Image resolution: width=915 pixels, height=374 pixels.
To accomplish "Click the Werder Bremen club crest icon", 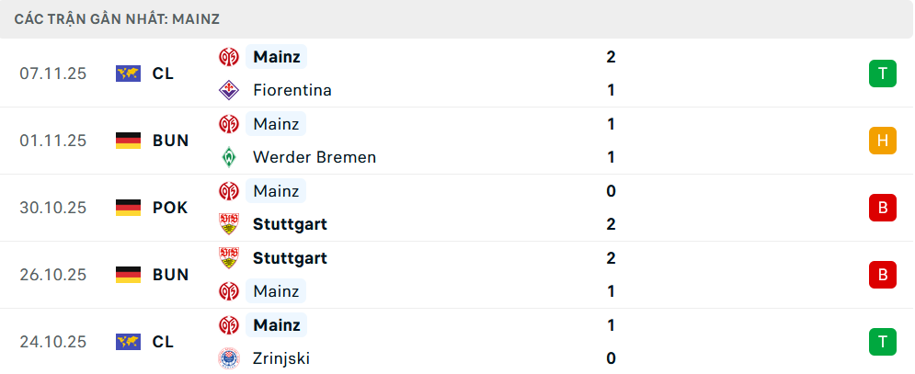I will pos(228,157).
